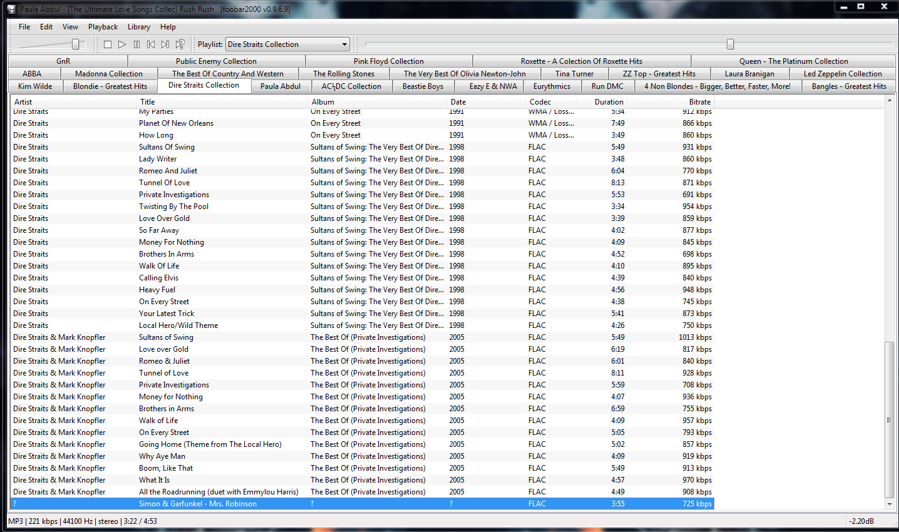Pause playback with the Pause button

136,44
